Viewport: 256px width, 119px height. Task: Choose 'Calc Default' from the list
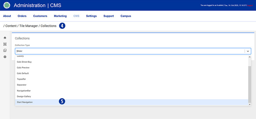tap(23, 73)
